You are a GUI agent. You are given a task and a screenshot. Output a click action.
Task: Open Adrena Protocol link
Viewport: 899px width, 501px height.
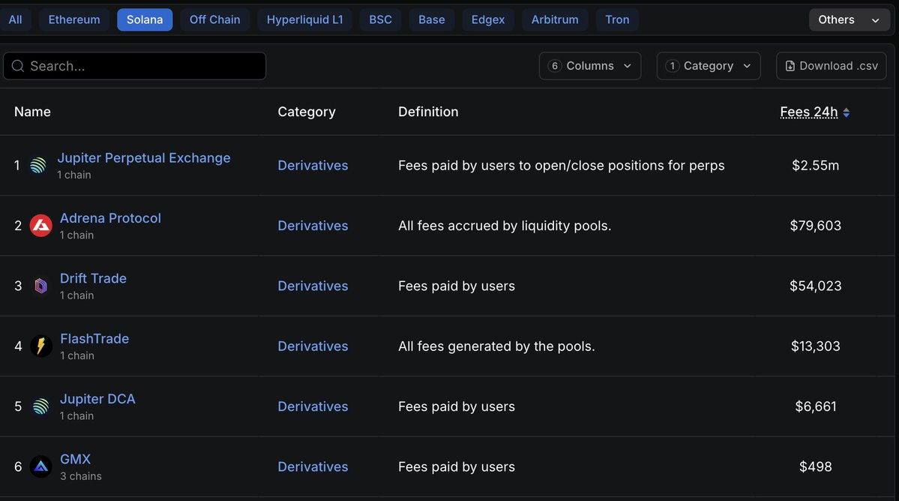point(111,218)
